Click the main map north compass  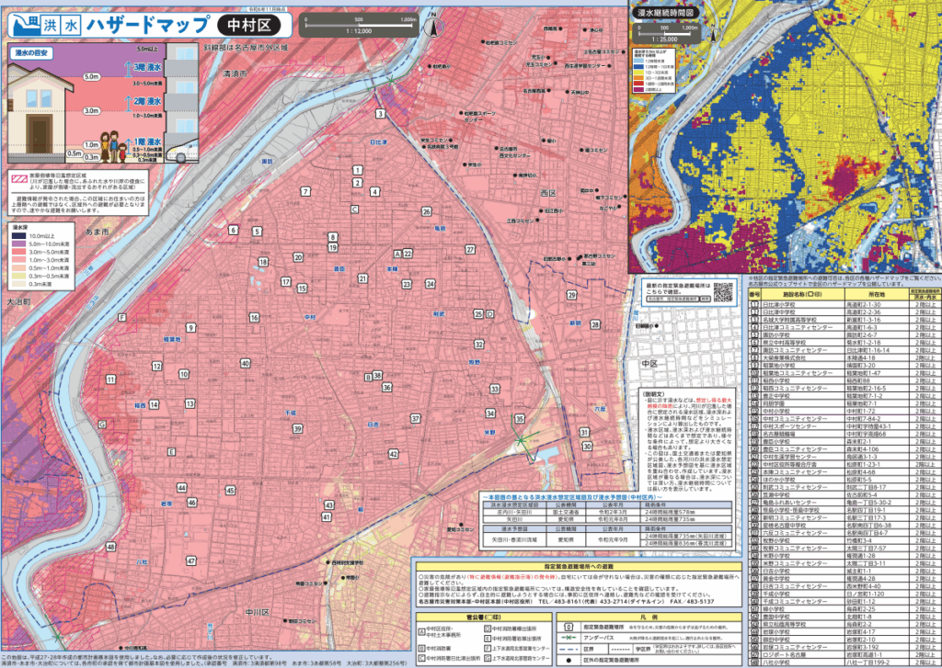(432, 28)
